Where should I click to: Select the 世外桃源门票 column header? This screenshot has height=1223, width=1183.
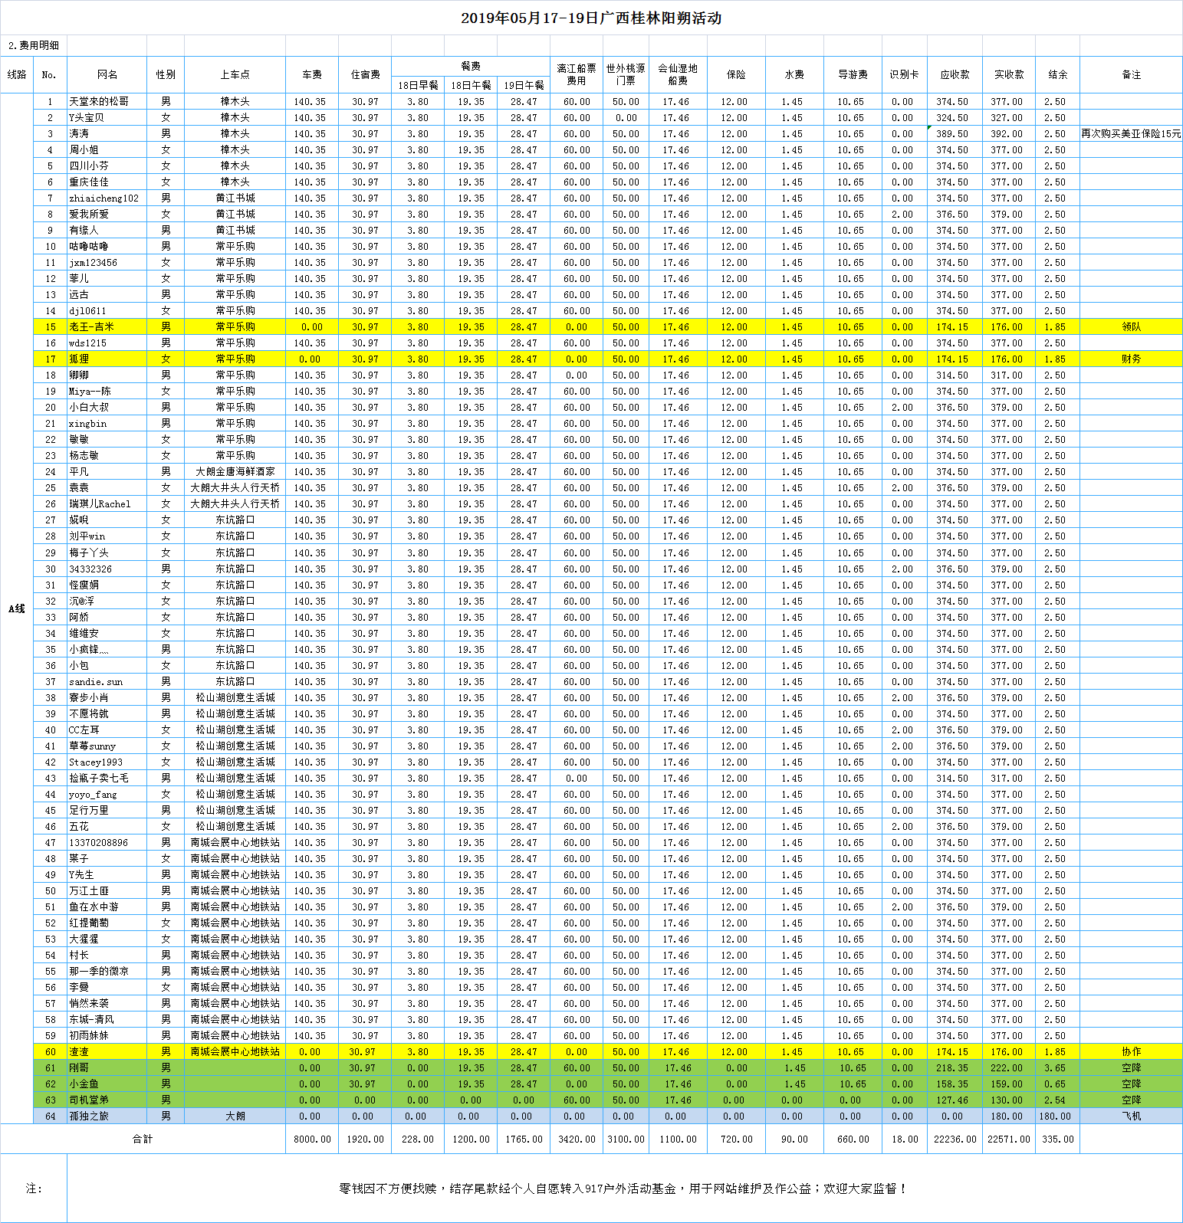coord(626,74)
